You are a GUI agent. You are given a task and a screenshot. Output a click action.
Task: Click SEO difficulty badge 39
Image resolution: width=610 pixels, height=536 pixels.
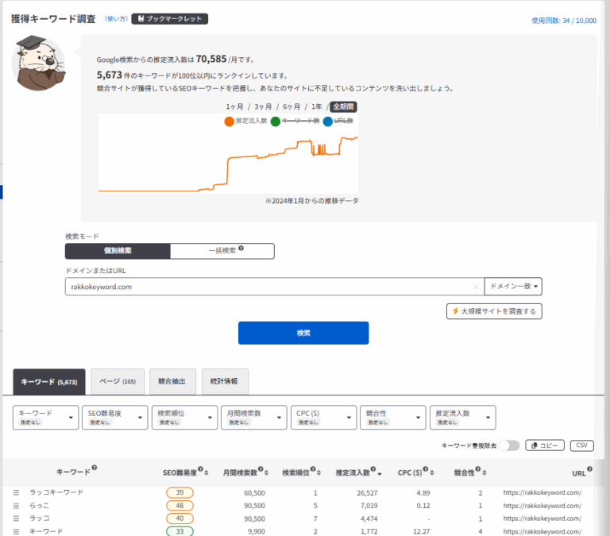pyautogui.click(x=180, y=493)
